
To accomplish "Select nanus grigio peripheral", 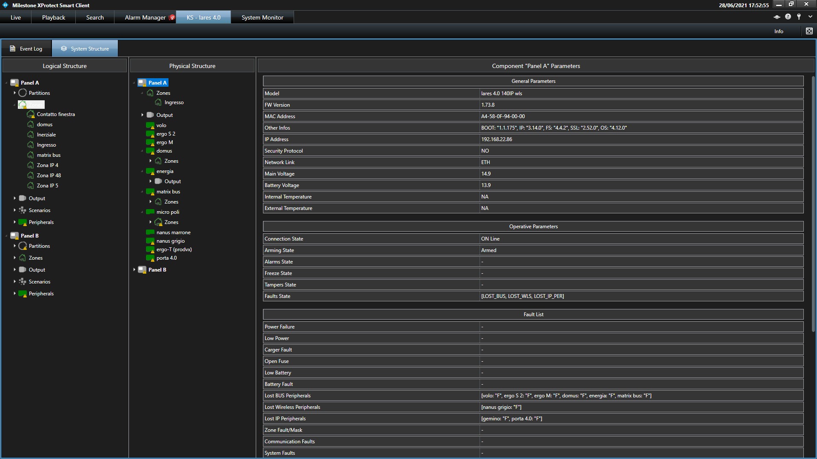I will tap(171, 241).
